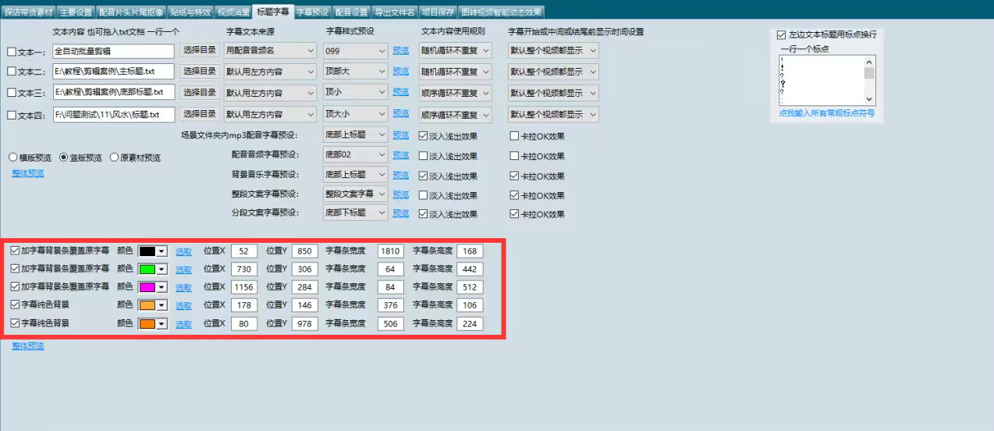Toggle 淡入浅出效果 for 配音音频字幕预设

(x=423, y=155)
